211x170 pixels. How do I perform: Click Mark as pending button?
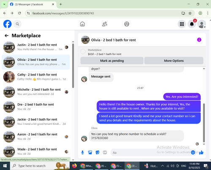click(x=112, y=61)
